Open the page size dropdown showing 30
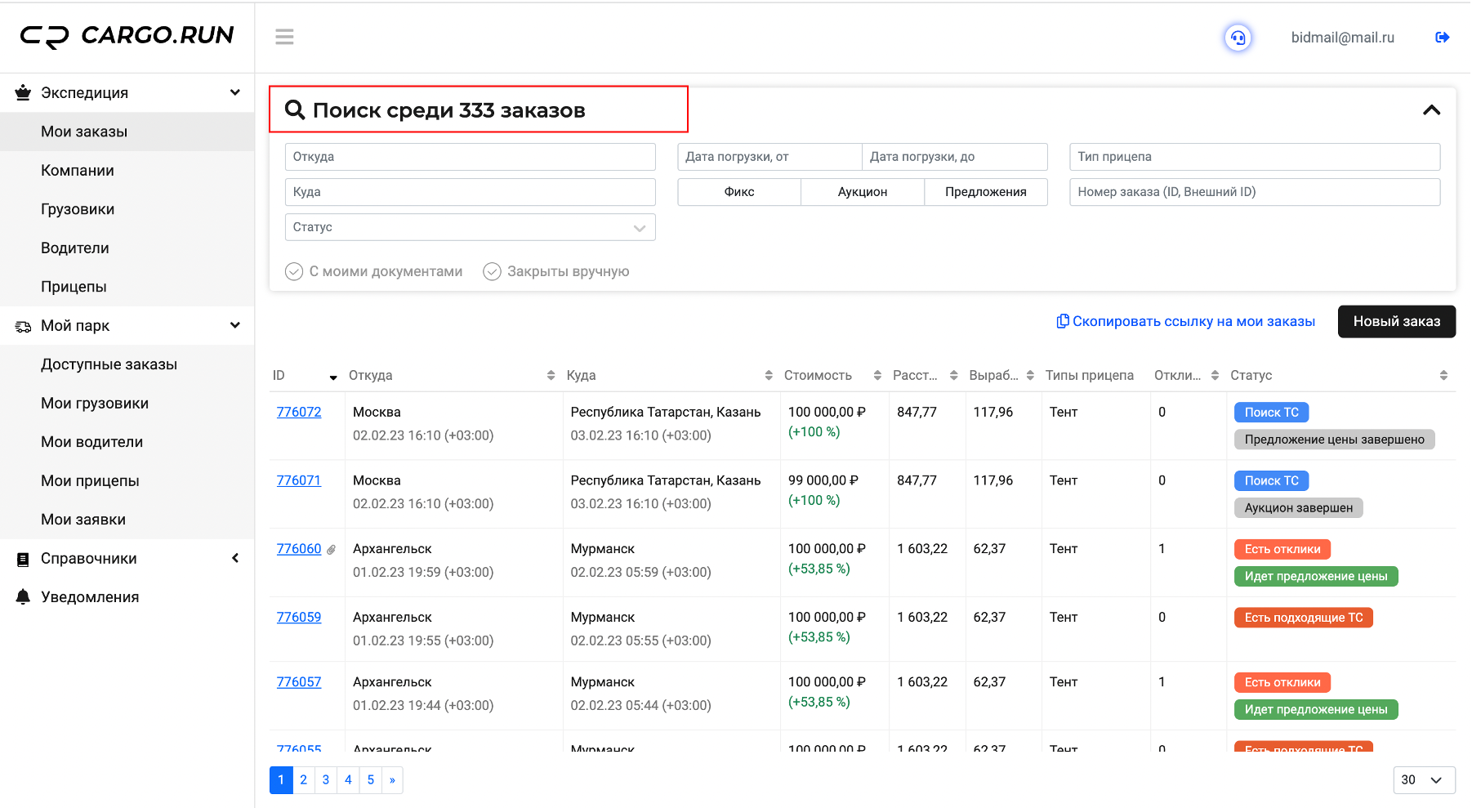 click(x=1424, y=780)
